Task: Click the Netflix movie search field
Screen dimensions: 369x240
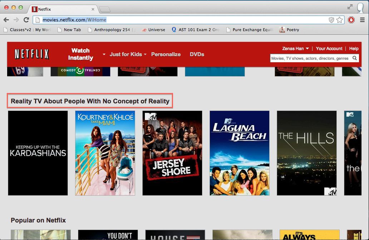Action: (310, 58)
